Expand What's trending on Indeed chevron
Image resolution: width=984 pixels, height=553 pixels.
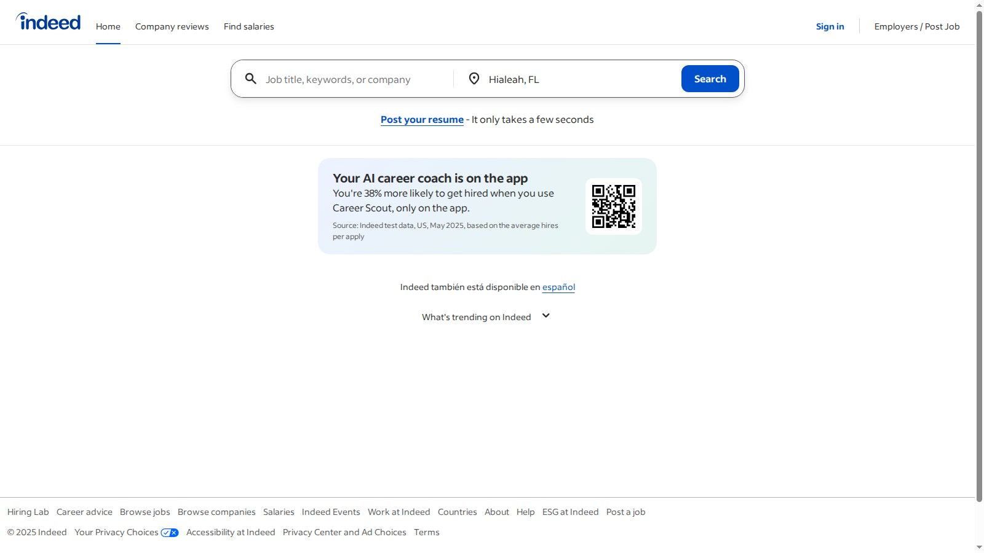coord(546,316)
